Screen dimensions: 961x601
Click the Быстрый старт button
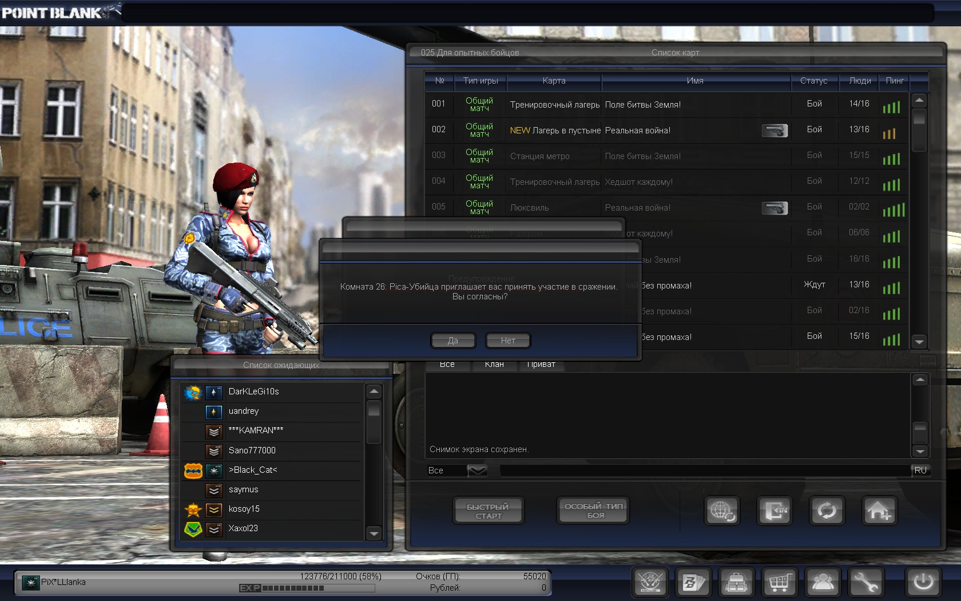pos(488,511)
